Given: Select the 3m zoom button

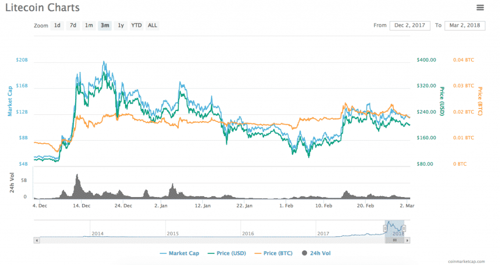Looking at the screenshot, I should tap(104, 25).
